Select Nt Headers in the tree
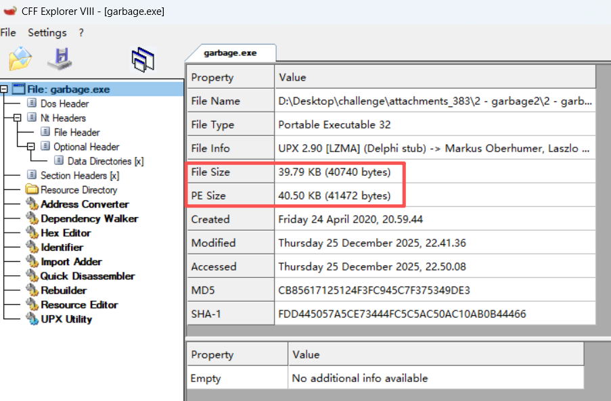Image resolution: width=611 pixels, height=401 pixels. coord(63,118)
